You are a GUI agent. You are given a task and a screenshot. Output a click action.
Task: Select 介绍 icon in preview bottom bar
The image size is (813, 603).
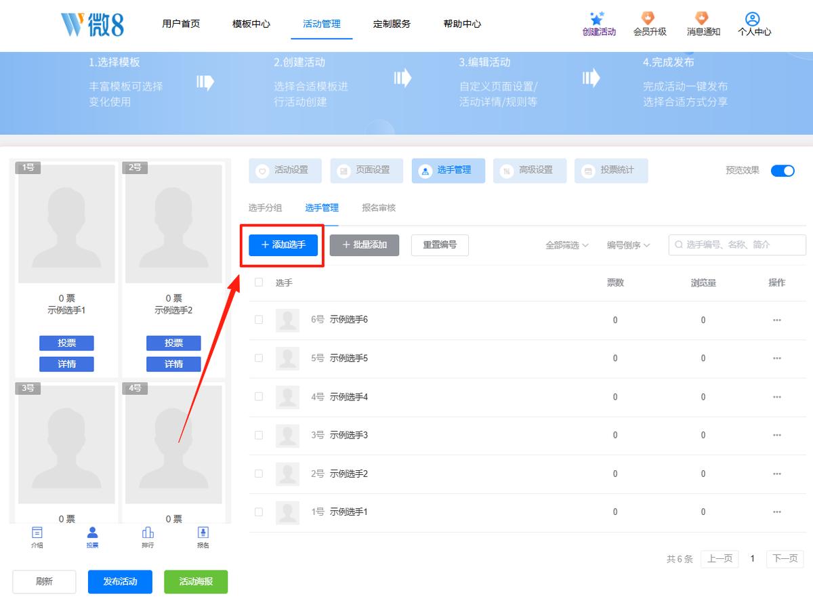[37, 533]
